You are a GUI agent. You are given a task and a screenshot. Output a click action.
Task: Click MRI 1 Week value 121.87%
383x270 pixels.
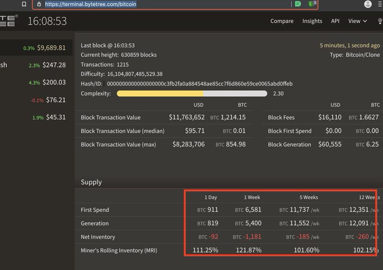click(x=248, y=250)
